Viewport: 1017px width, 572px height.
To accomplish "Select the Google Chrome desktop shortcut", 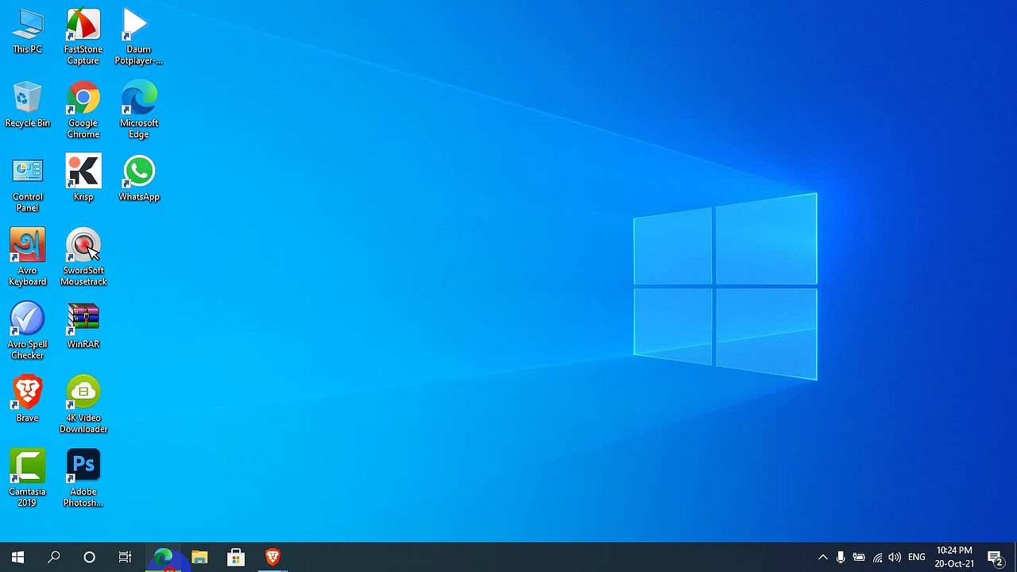I will tap(83, 110).
